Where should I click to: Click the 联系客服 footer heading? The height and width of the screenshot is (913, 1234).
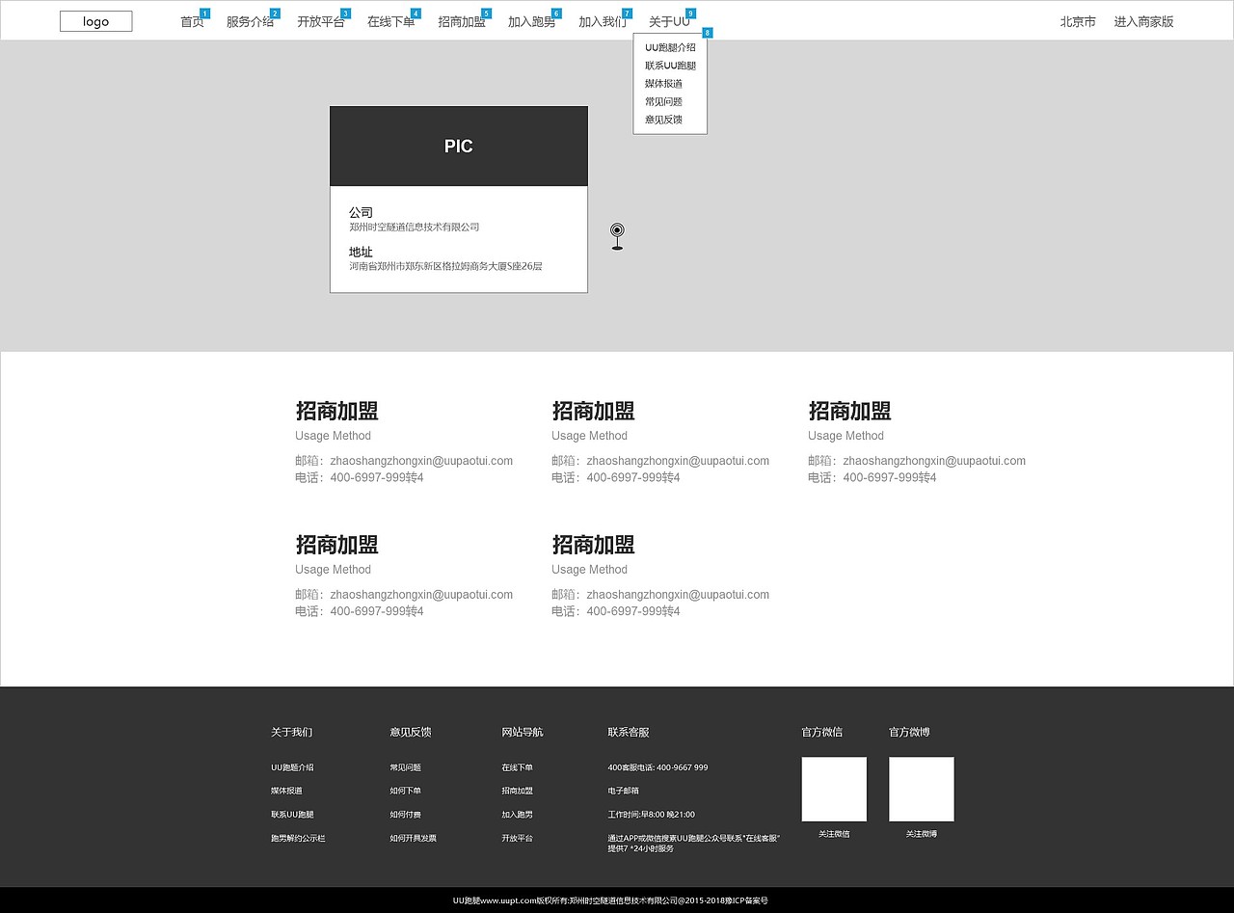628,732
